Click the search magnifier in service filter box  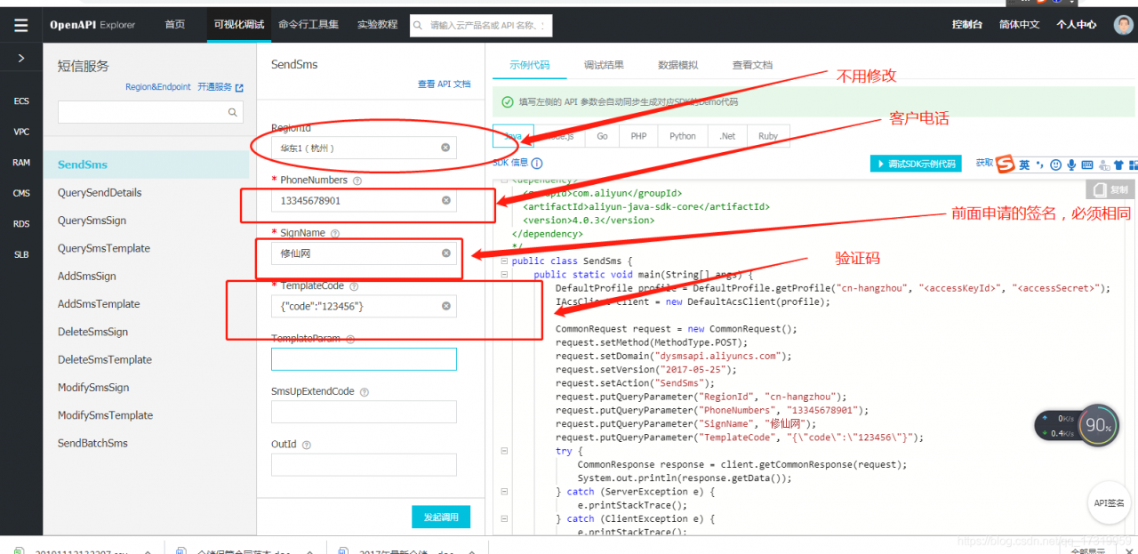(233, 112)
